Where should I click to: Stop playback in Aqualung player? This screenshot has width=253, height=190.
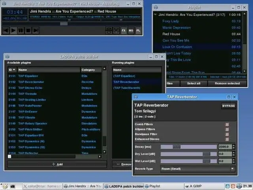tap(28, 30)
